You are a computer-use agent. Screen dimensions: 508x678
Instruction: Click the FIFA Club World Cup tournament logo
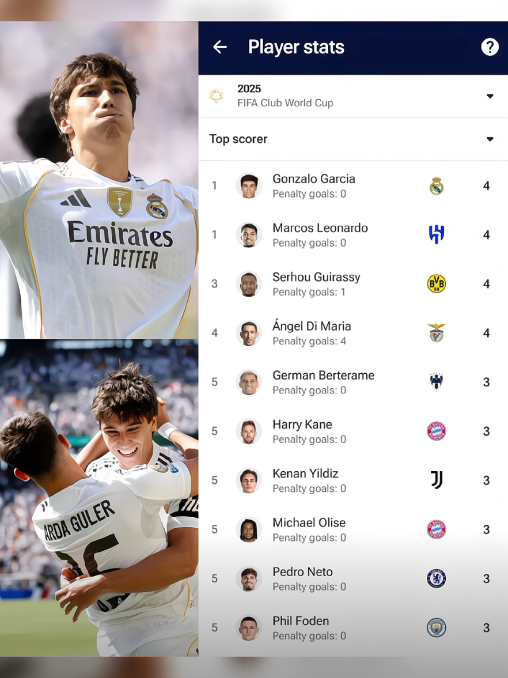click(216, 96)
